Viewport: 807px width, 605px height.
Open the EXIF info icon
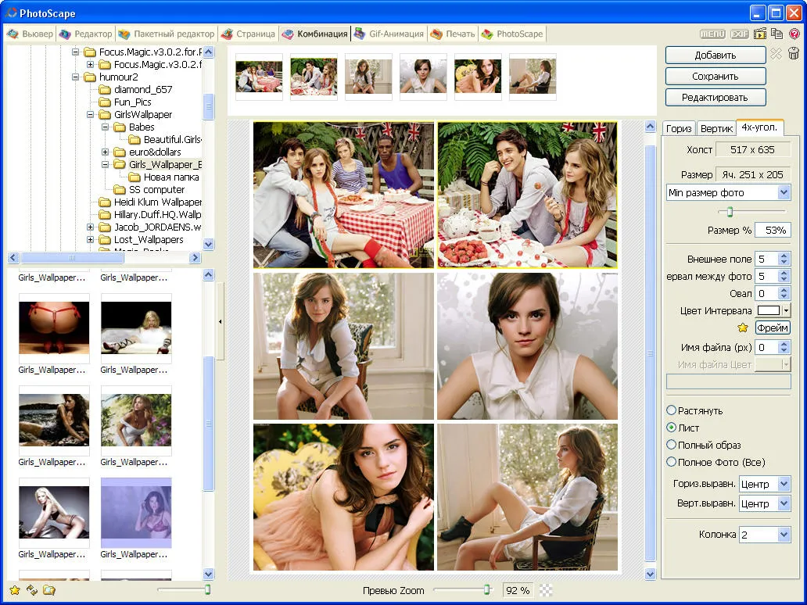pos(739,34)
